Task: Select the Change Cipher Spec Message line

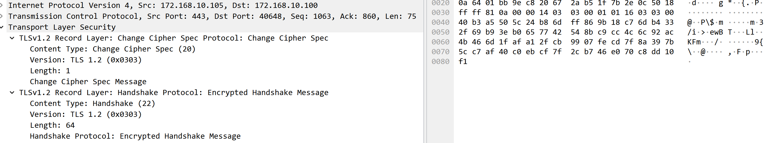Action: click(88, 82)
